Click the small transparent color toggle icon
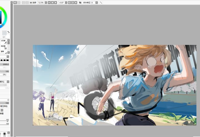 (4, 37)
